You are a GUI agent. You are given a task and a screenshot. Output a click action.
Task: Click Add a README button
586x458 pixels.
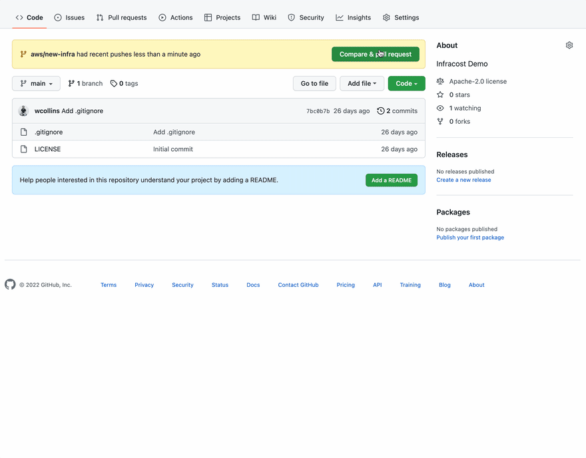[392, 180]
